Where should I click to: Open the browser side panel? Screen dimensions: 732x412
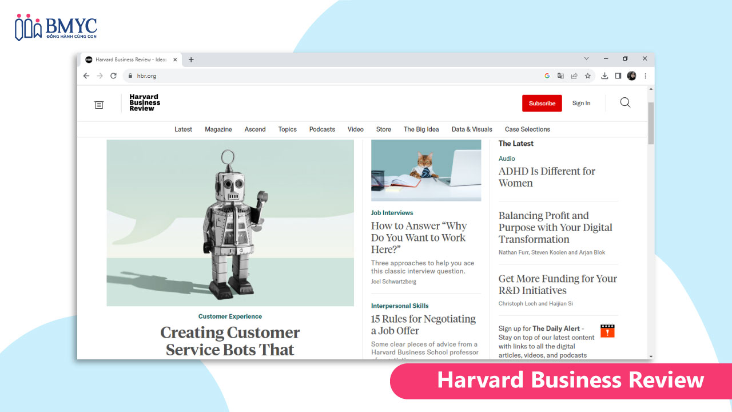coord(618,76)
